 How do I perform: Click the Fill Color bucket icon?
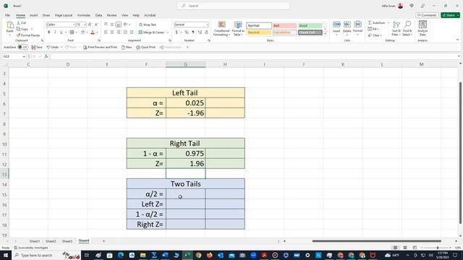[82, 32]
